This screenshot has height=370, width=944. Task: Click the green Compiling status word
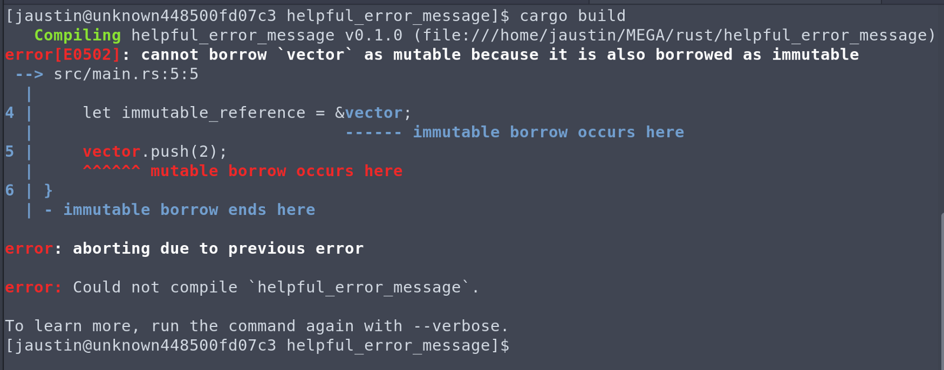(x=77, y=35)
